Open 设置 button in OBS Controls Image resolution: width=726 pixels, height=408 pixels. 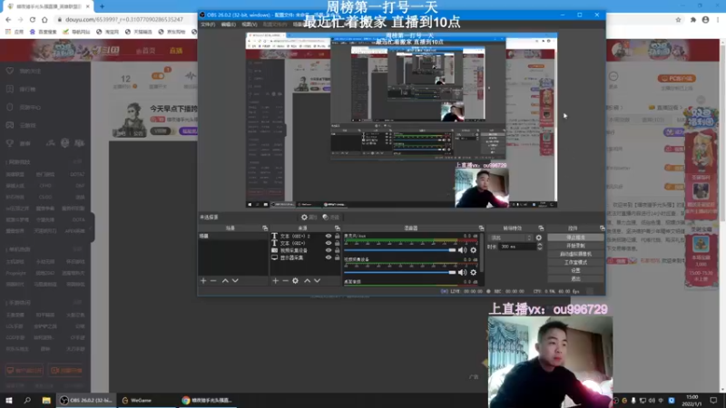(x=575, y=270)
